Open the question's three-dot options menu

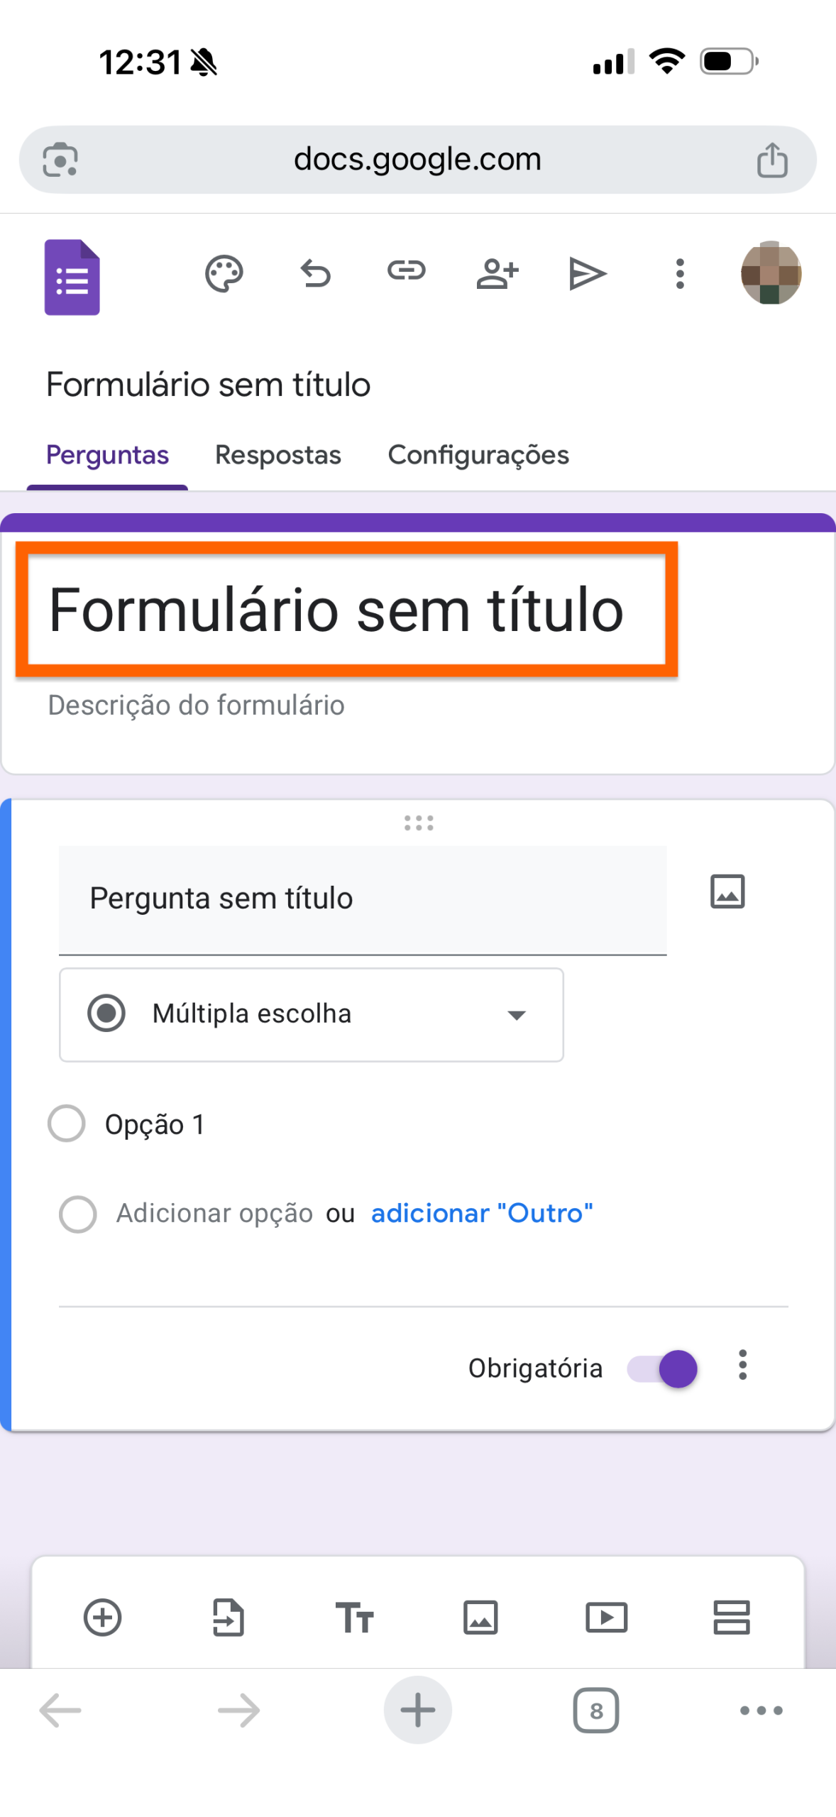pos(743,1365)
